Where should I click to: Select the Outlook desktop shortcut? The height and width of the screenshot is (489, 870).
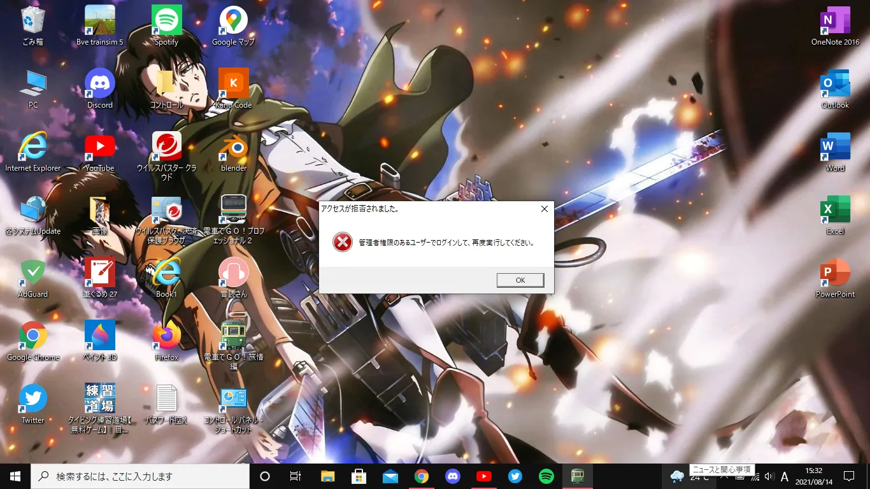[x=835, y=89]
